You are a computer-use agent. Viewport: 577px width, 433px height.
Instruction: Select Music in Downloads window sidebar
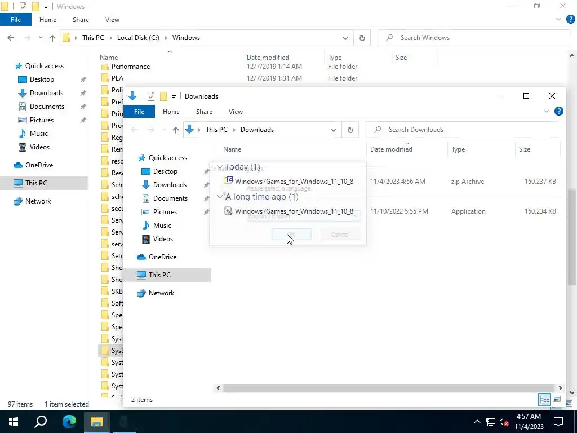162,226
